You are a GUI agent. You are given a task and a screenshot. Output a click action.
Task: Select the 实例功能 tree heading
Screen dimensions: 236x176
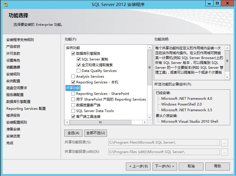[x=73, y=48]
